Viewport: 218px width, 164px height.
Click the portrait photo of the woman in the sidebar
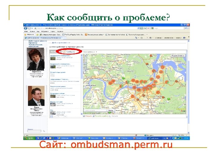click(35, 59)
